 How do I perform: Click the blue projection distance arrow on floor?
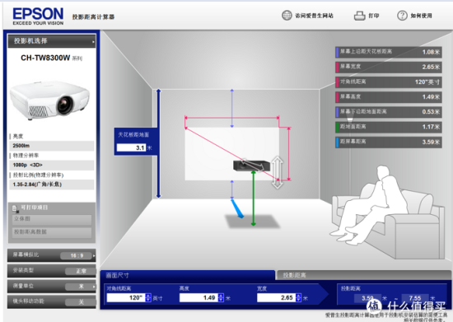click(237, 208)
